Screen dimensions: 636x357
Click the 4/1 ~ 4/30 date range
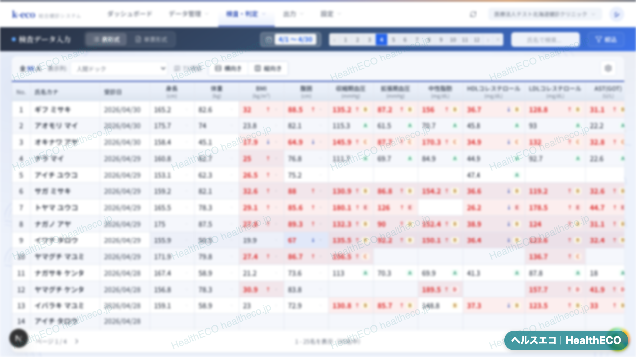(x=295, y=39)
